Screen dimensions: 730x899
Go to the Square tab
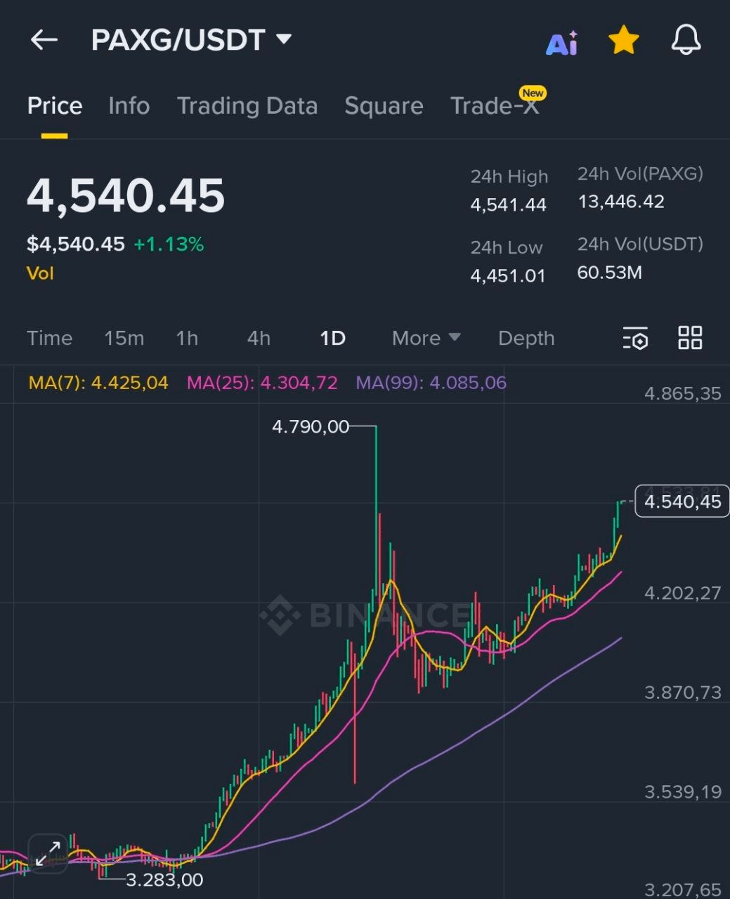(x=384, y=106)
